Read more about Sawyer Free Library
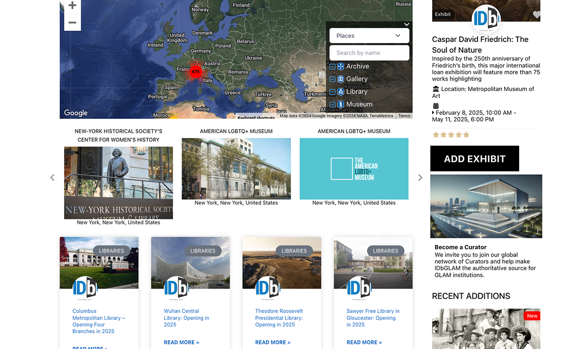The width and height of the screenshot is (579, 349). 364,342
